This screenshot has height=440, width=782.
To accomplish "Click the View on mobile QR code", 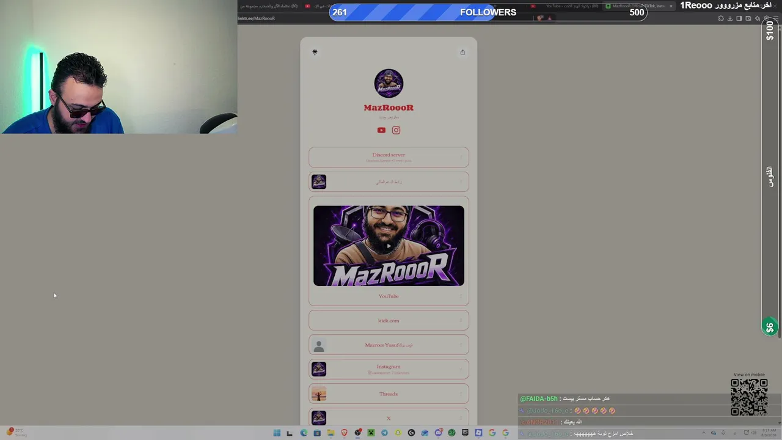I will click(x=749, y=397).
